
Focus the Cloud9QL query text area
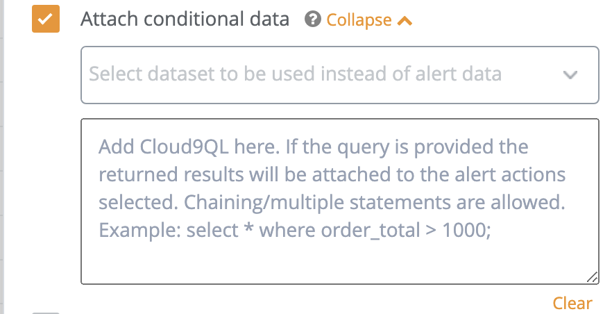pos(339,201)
